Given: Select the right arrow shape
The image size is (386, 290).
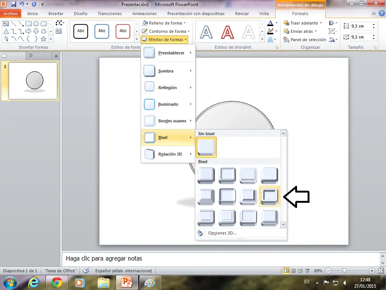Looking at the screenshot, I should (x=28, y=31).
